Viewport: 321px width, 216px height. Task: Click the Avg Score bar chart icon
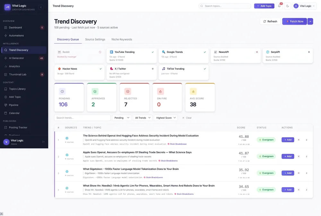click(x=193, y=92)
